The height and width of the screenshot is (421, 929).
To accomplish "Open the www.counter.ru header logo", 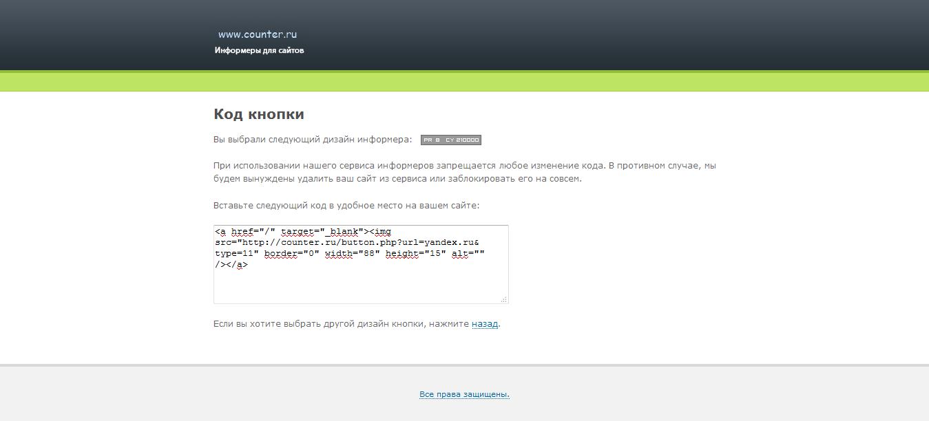I will point(257,33).
